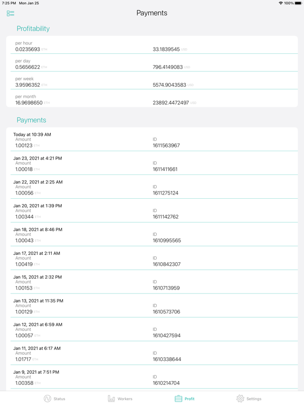Image resolution: width=304 pixels, height=406 pixels.
Task: Tap the Status tab waveform icon
Action: coord(47,399)
